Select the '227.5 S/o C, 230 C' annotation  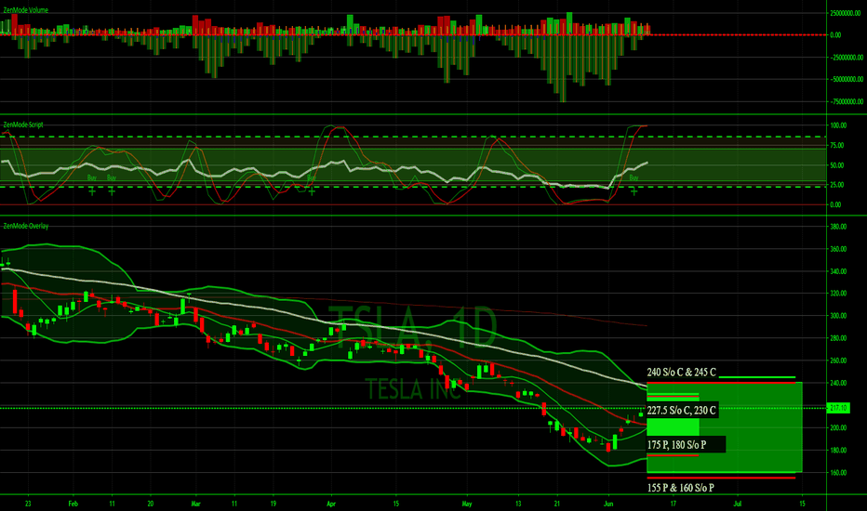pos(681,411)
